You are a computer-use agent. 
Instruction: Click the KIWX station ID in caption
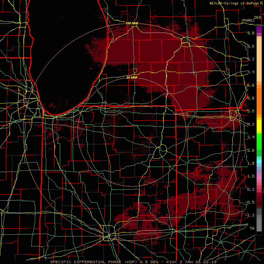[x=172, y=262]
